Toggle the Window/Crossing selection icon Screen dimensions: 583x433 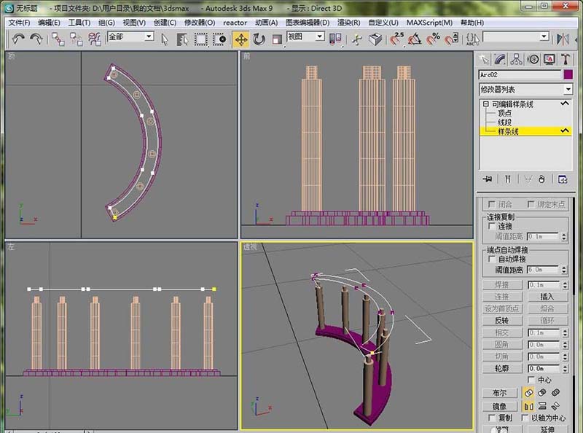pos(219,39)
